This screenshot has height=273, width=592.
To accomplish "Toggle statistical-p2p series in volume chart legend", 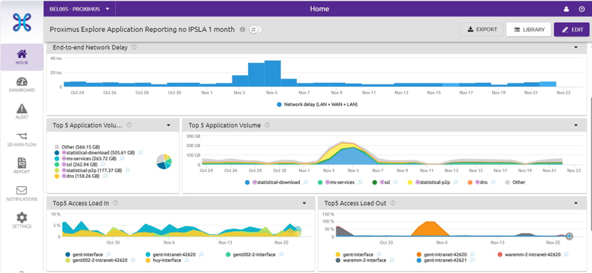I will 435,182.
